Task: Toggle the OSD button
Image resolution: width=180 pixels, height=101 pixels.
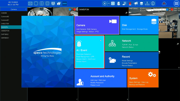Action: click(64, 3)
